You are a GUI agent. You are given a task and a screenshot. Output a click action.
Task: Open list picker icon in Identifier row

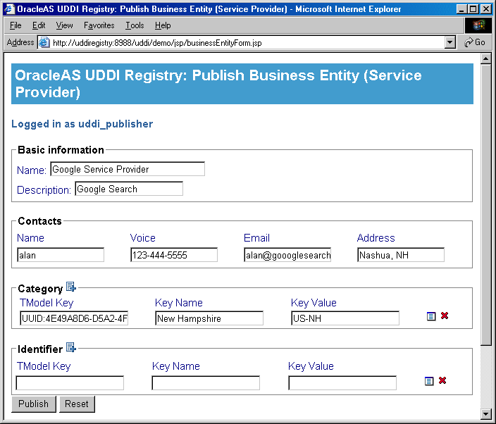click(x=429, y=381)
